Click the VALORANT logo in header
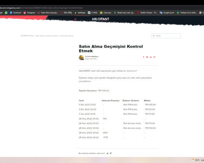This screenshot has height=163, width=204. (x=101, y=19)
